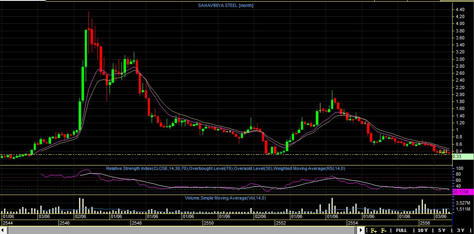Click the year label 2544
Image resolution: width=474 pixels, height=234 pixels.
(7, 223)
